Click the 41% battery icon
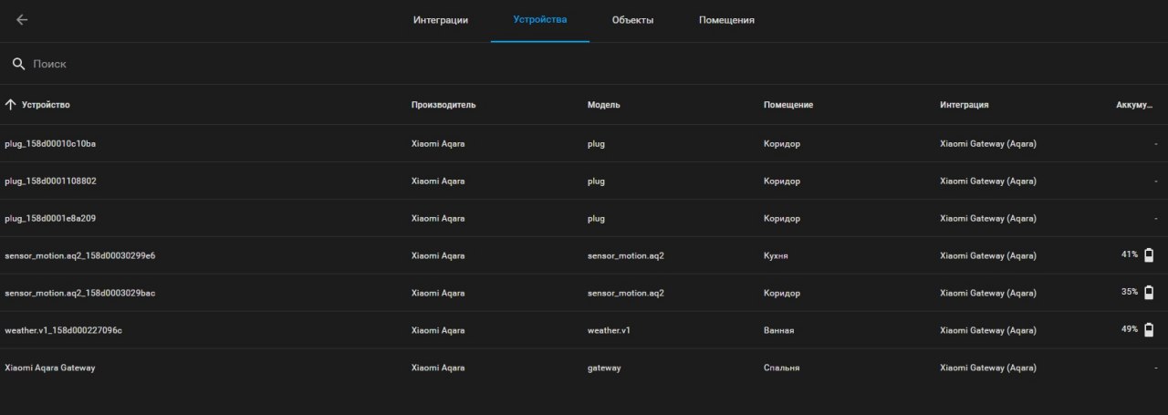This screenshot has width=1168, height=415. 1149,255
